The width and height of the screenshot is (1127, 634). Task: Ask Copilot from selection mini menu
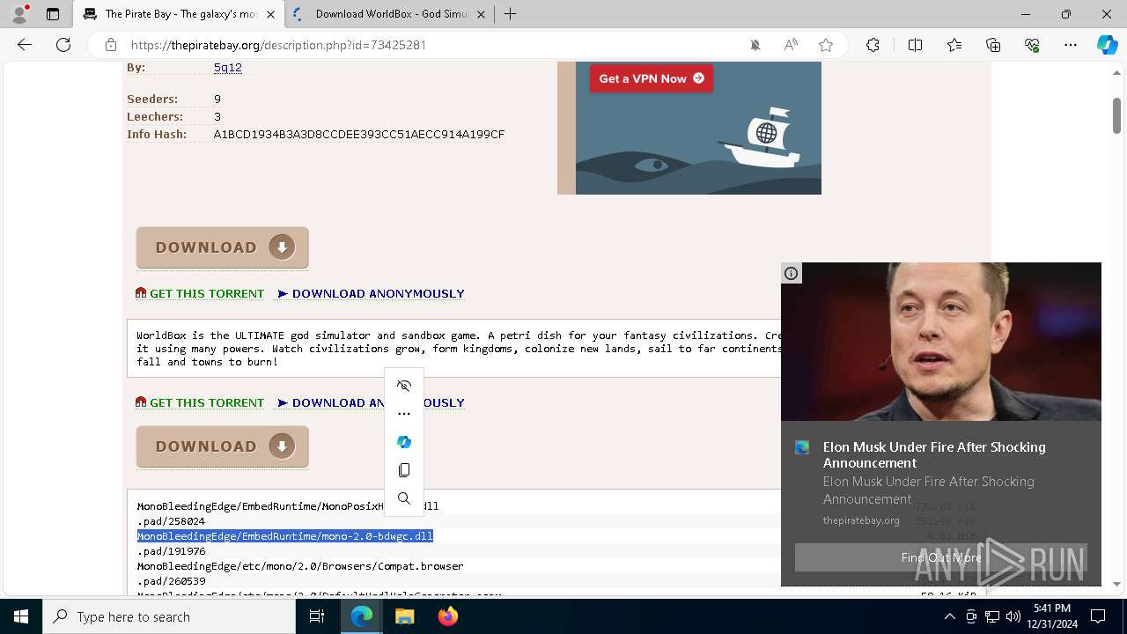pyautogui.click(x=404, y=442)
